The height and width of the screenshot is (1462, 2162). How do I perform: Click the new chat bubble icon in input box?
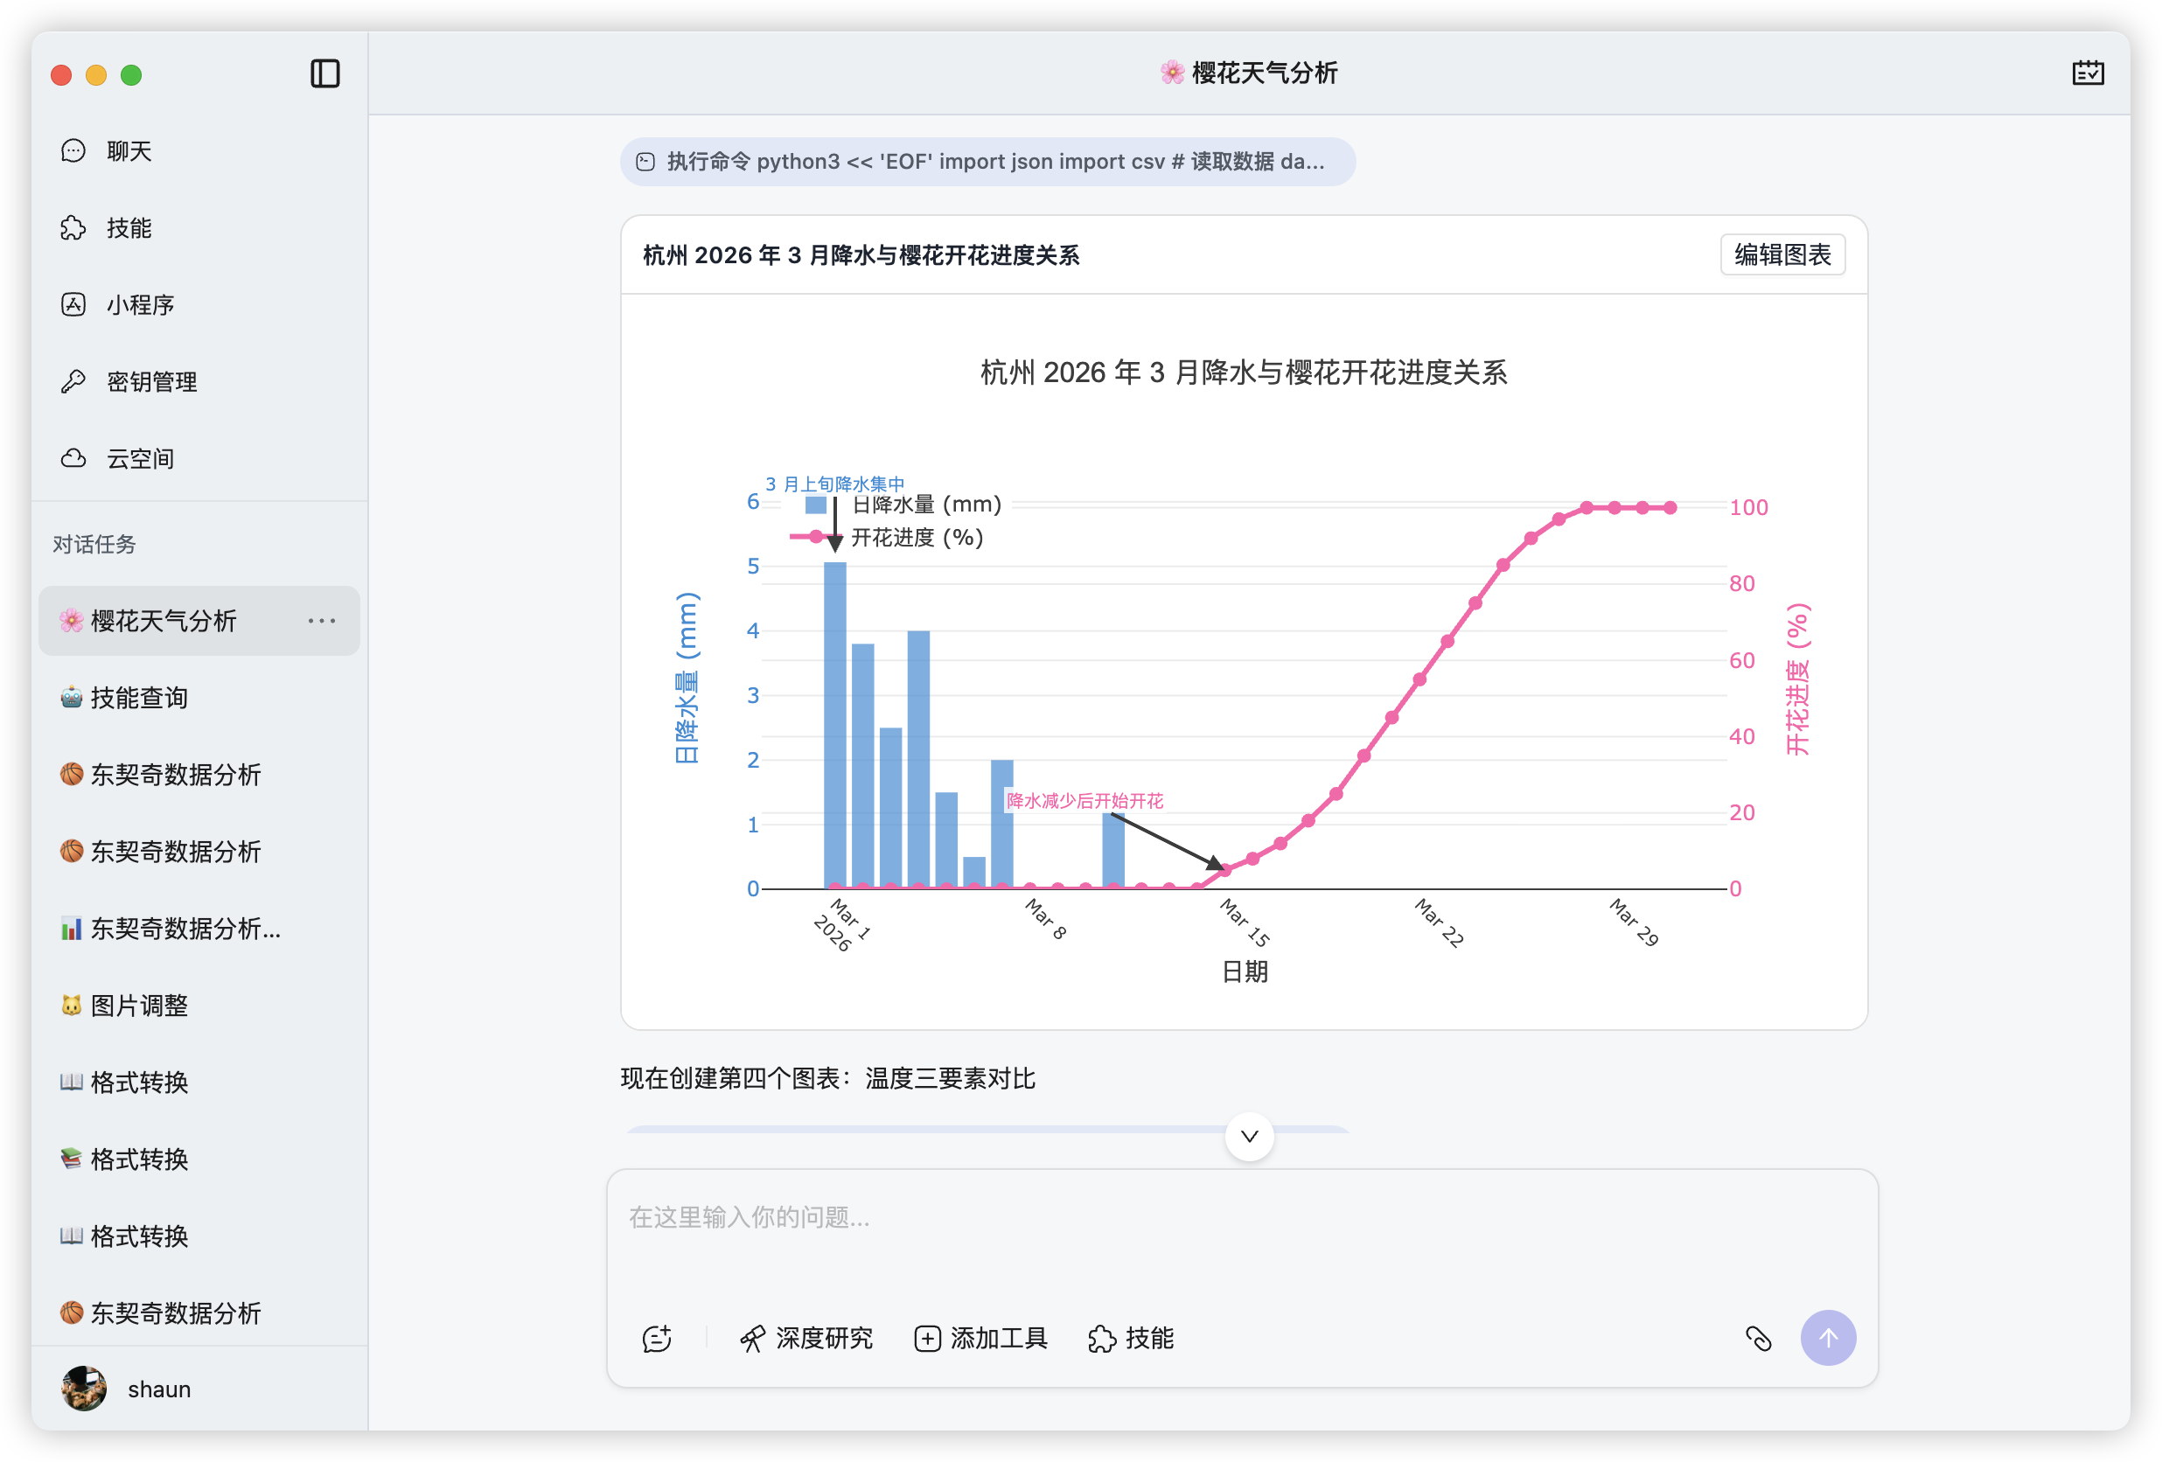[x=657, y=1339]
